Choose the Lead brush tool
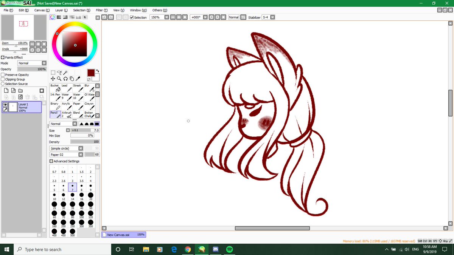This screenshot has height=255, width=454. pyautogui.click(x=67, y=88)
